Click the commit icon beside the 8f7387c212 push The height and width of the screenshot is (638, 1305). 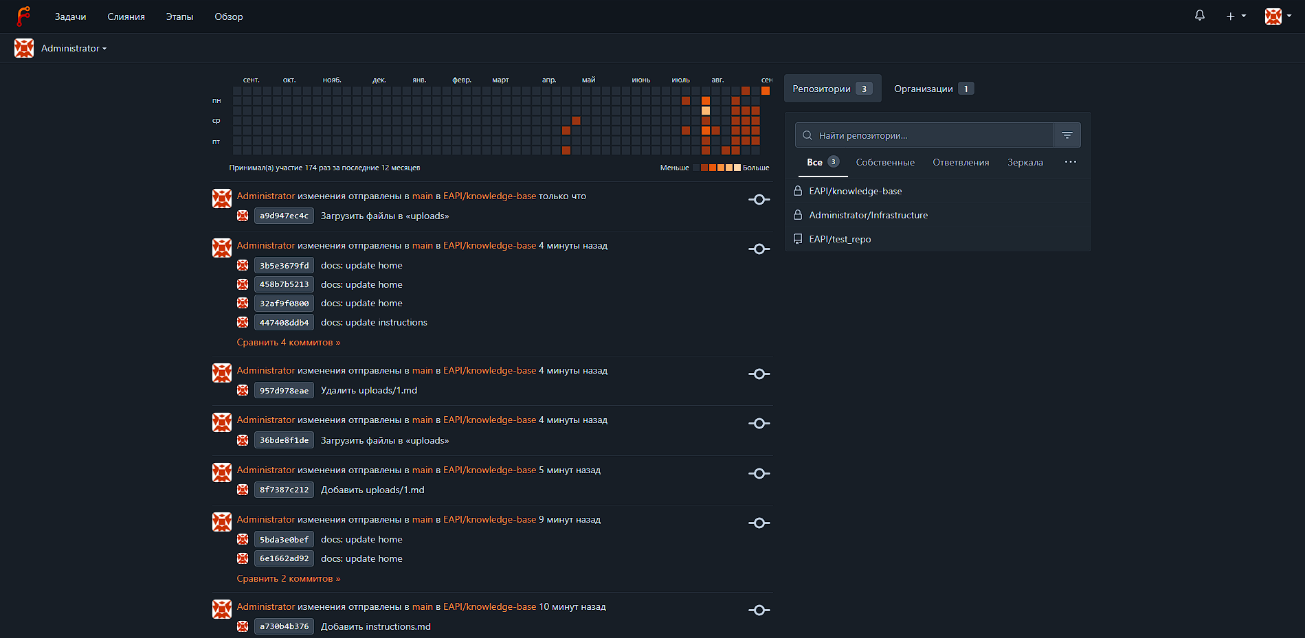[759, 474]
